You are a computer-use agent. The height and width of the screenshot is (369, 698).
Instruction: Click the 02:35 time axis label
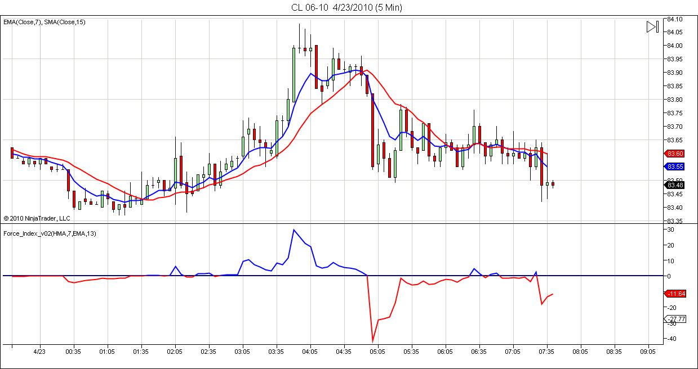tap(208, 352)
